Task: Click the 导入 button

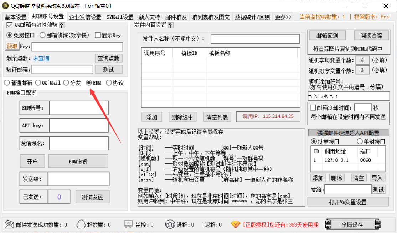Action: click(377, 178)
